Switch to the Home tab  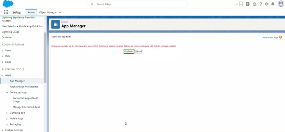pos(31,12)
